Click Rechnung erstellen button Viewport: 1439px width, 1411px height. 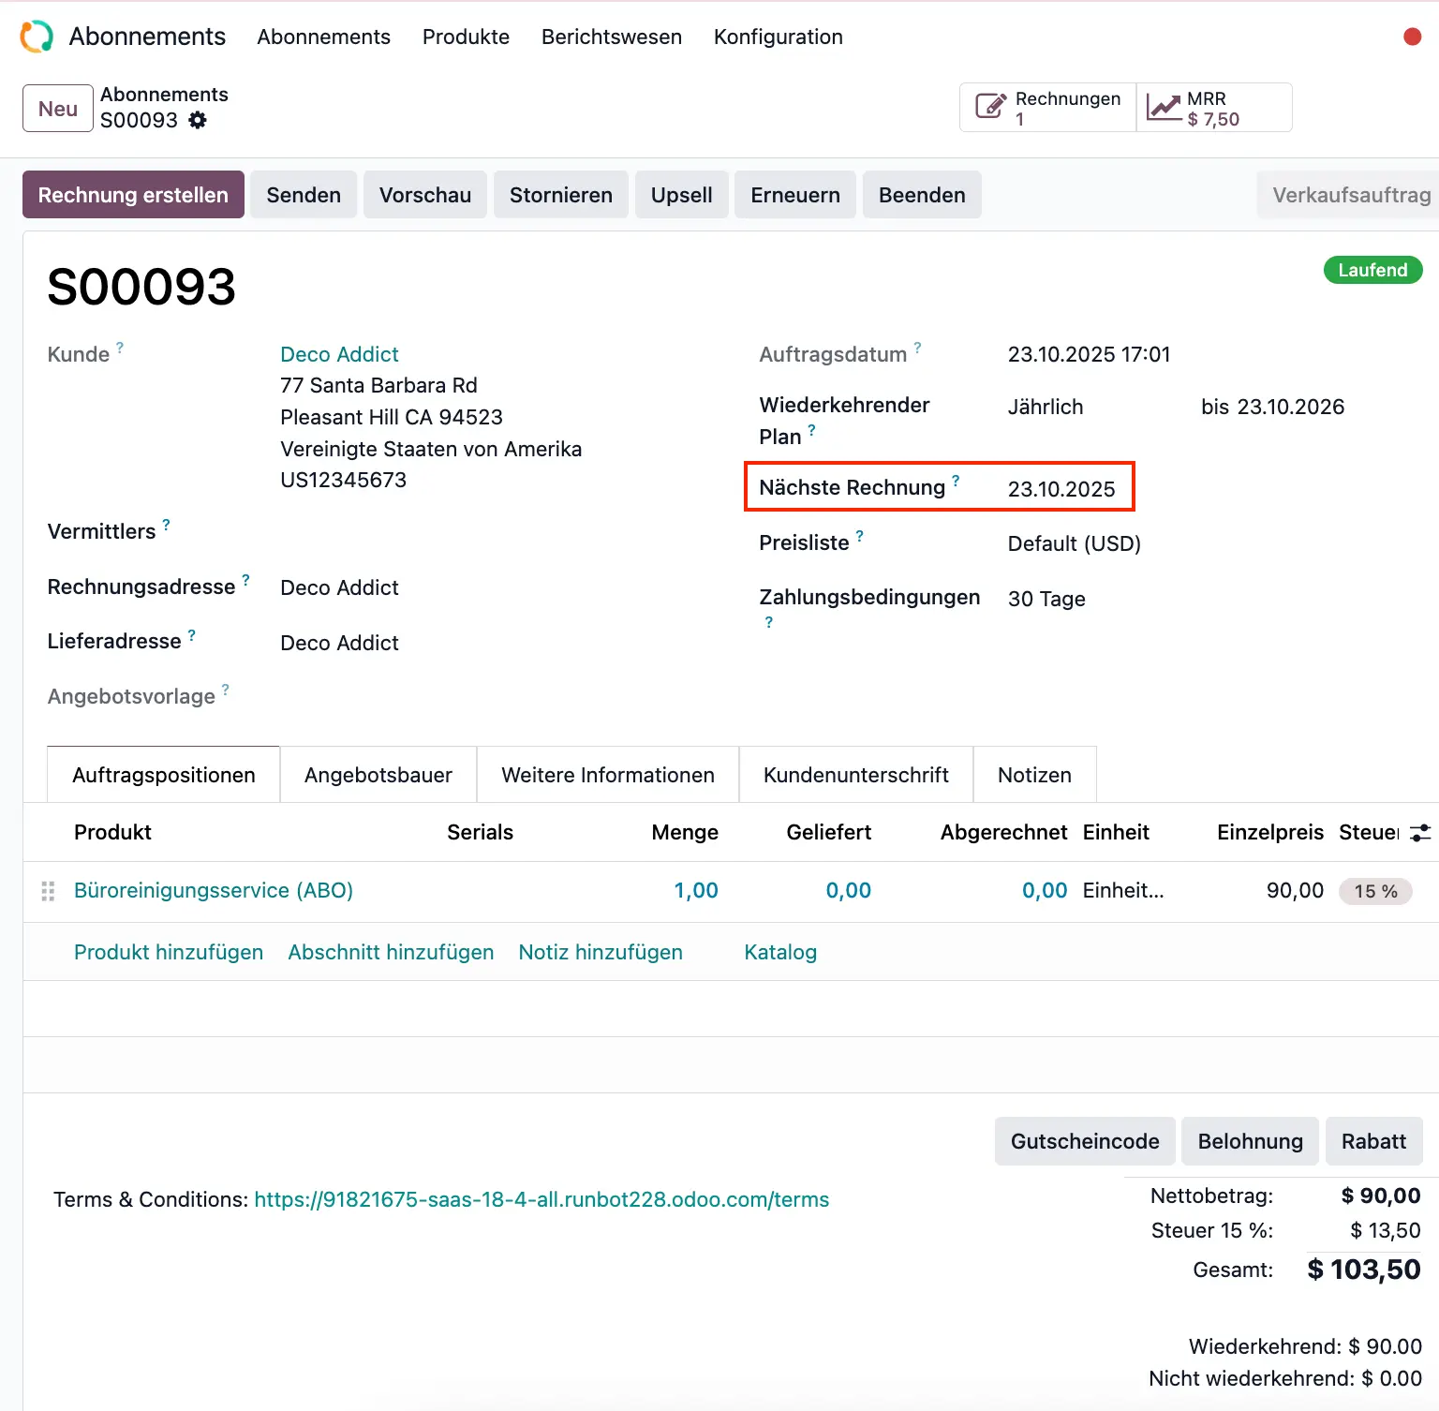[133, 195]
